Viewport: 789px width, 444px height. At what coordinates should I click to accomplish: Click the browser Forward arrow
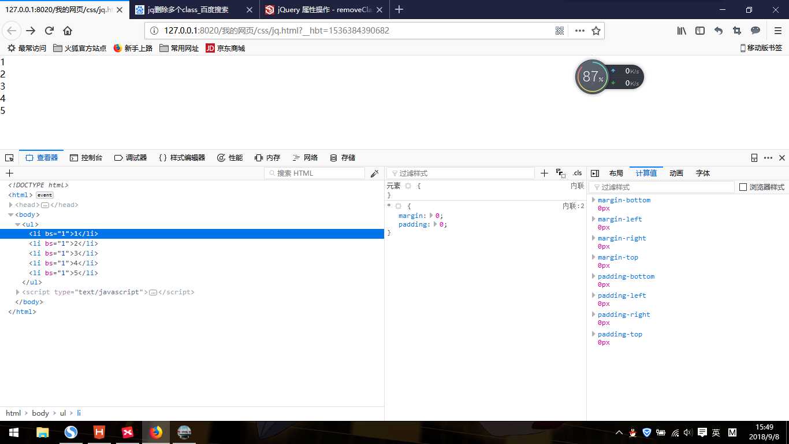tap(31, 31)
